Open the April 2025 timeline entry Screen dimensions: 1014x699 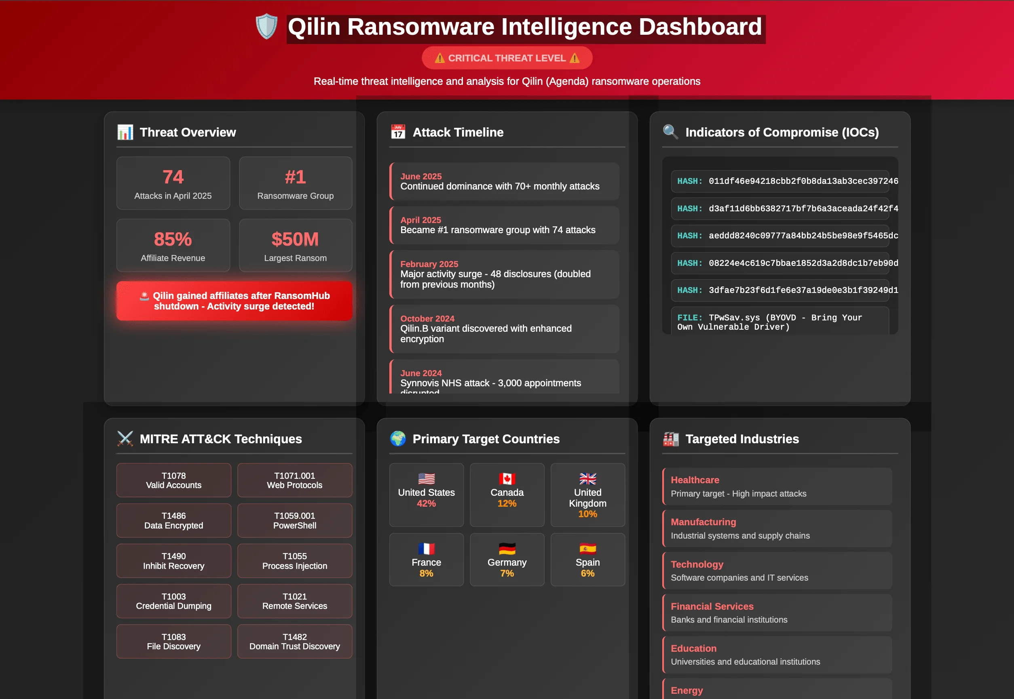click(x=504, y=225)
